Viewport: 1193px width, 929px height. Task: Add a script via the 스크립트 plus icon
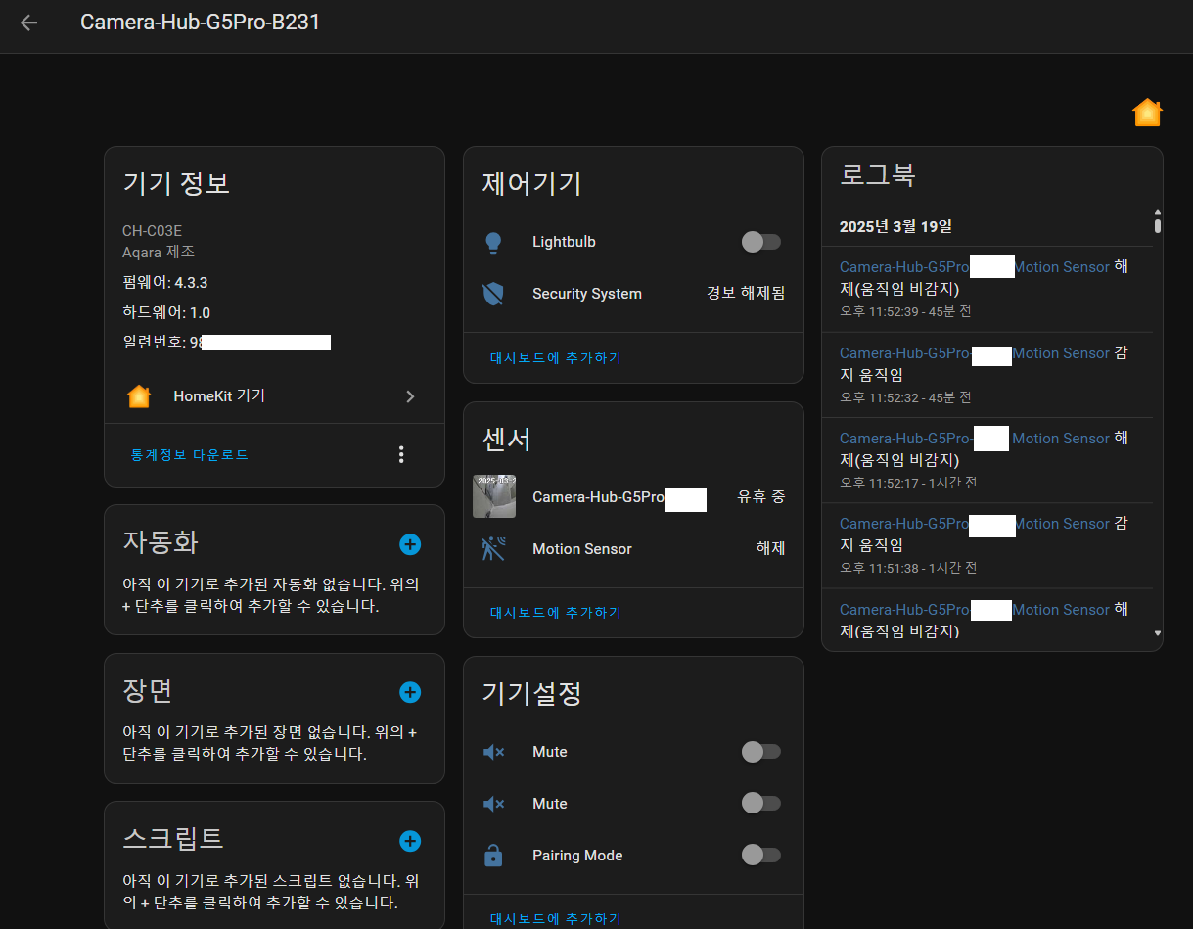pyautogui.click(x=410, y=841)
